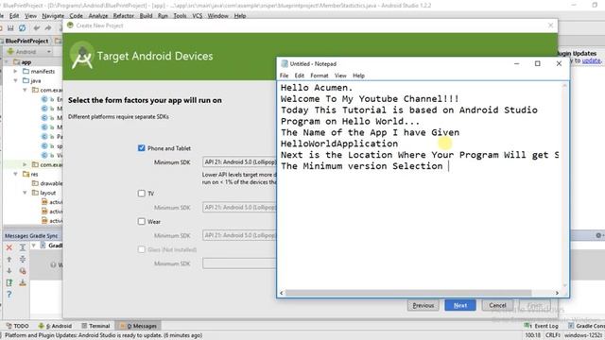Image resolution: width=605 pixels, height=340 pixels.
Task: Click the Collapse All icon in Messages panel
Action: pyautogui.click(x=23, y=259)
